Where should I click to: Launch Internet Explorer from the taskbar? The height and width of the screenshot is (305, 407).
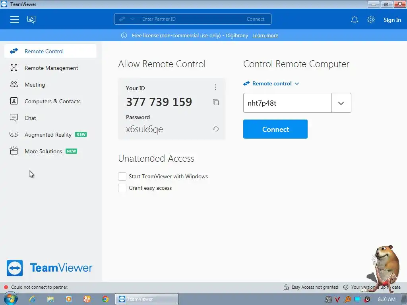point(32,299)
